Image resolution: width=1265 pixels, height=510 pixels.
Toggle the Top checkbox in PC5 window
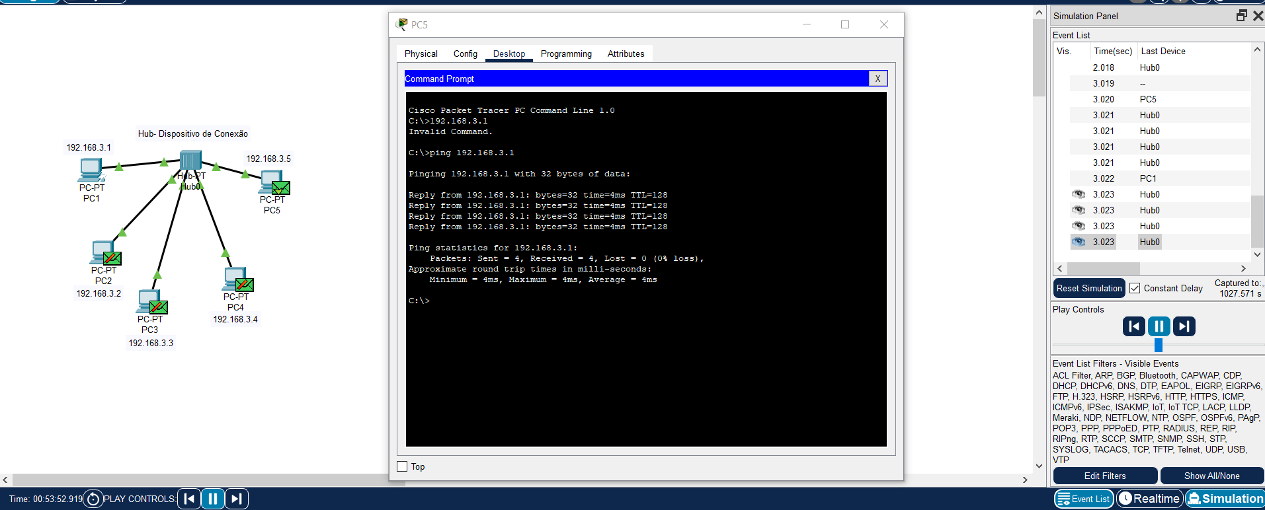pyautogui.click(x=402, y=466)
